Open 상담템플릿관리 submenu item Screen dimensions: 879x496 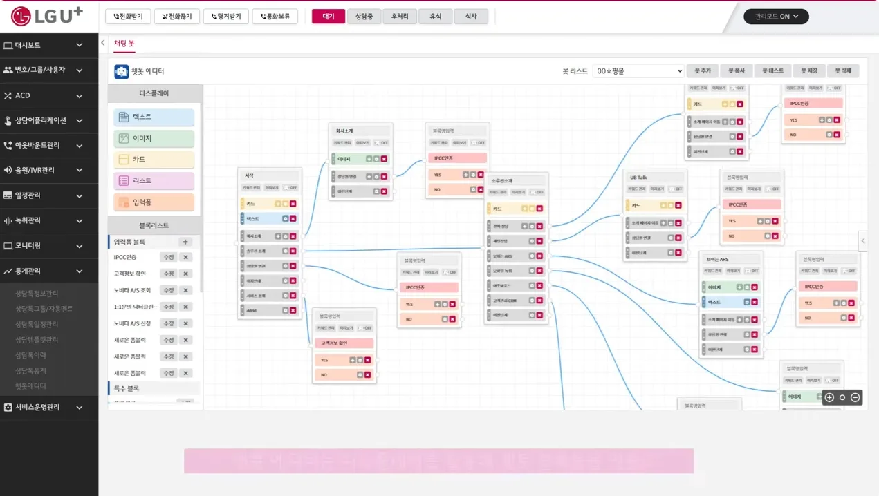click(x=37, y=340)
